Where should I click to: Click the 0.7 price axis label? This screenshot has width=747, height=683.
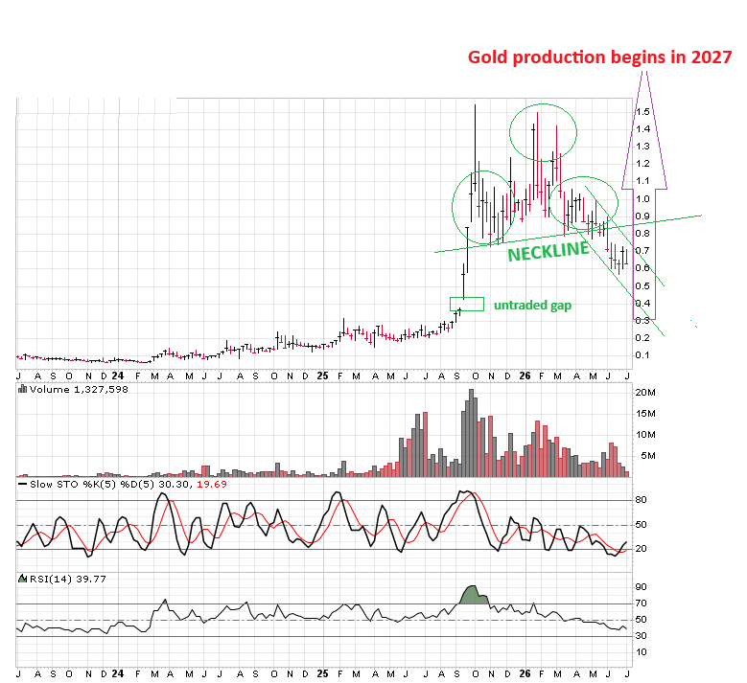[x=642, y=251]
